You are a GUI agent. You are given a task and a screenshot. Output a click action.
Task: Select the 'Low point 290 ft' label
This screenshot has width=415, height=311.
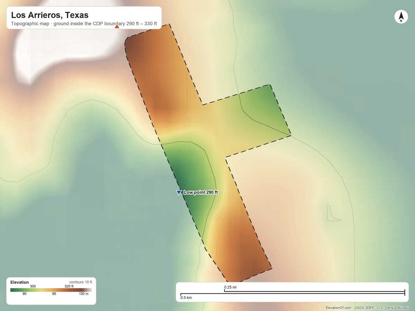point(201,192)
